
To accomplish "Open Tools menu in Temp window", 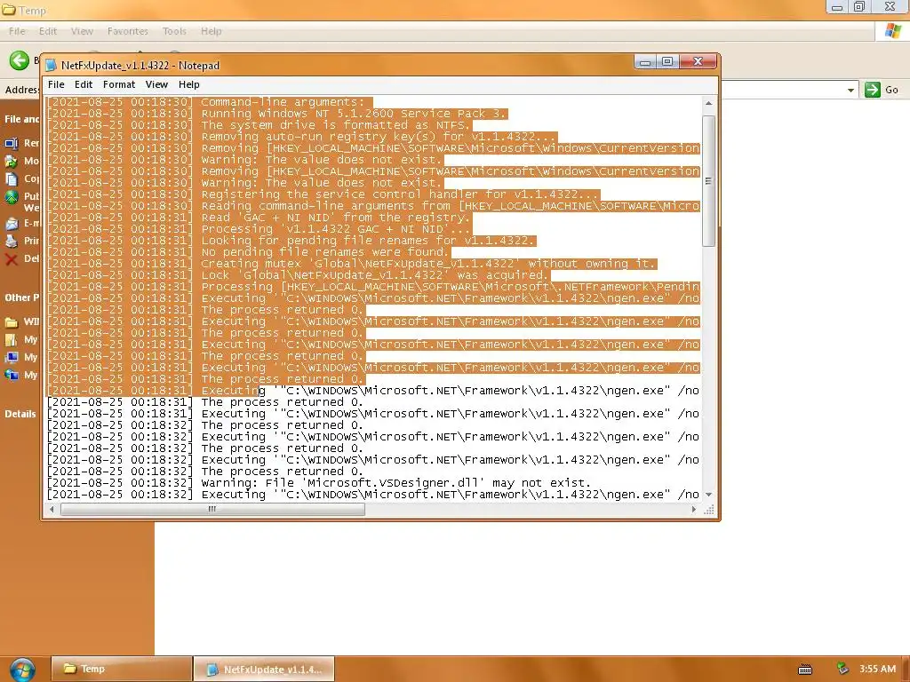I will (x=174, y=31).
